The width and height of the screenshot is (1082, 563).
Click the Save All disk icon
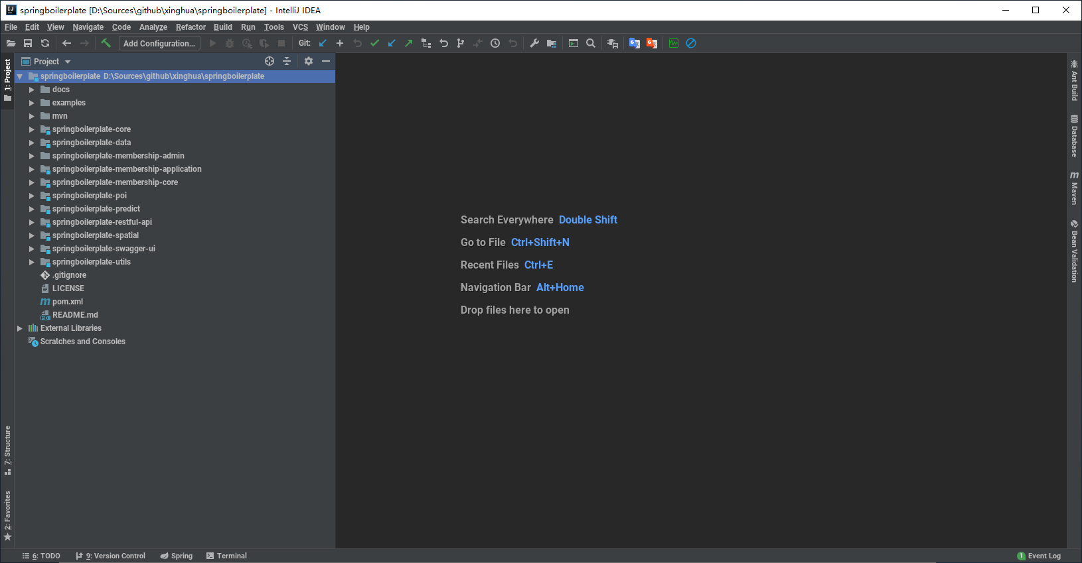tap(28, 43)
